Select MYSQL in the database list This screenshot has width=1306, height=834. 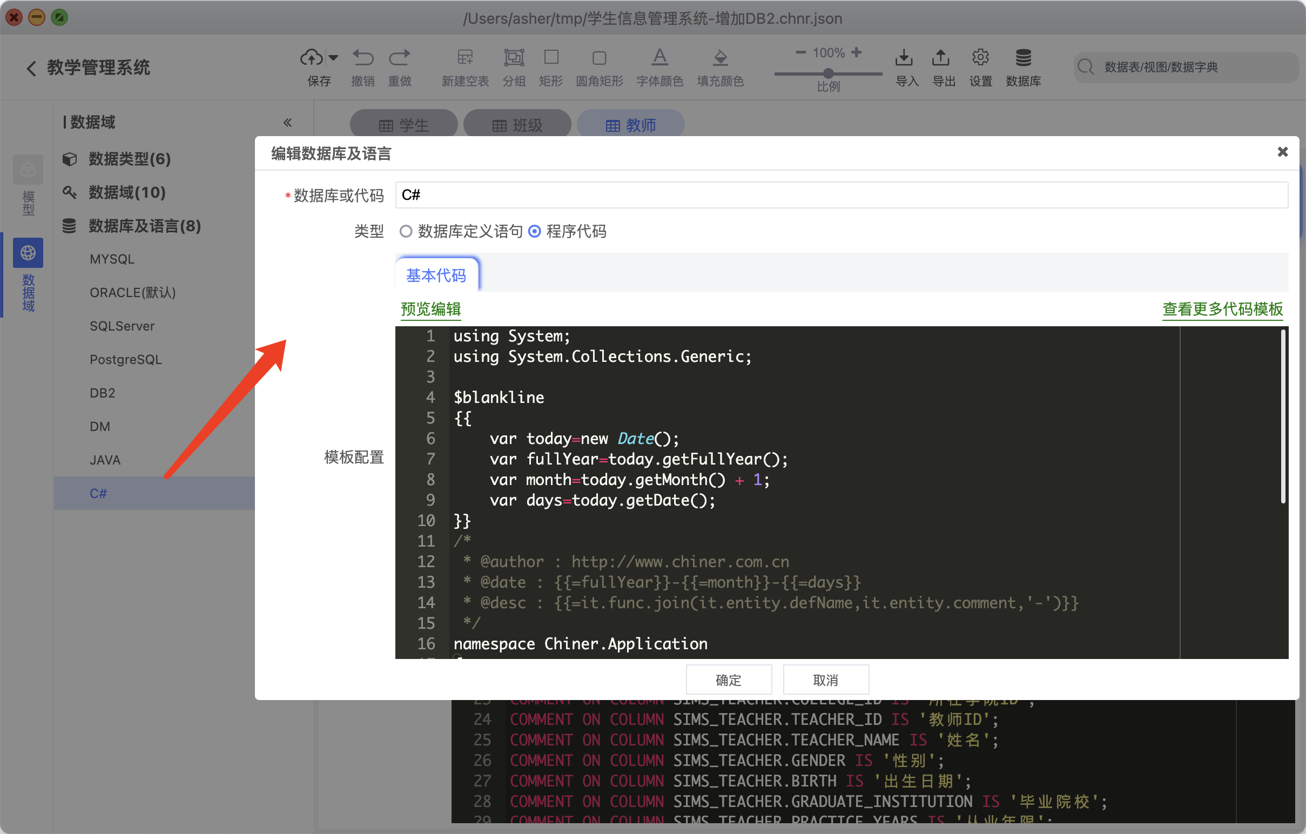pyautogui.click(x=112, y=259)
